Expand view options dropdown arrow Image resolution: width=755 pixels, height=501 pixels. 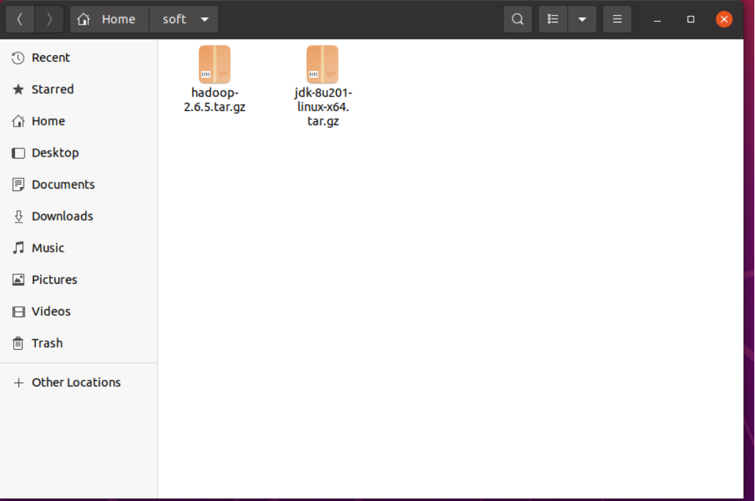[582, 19]
